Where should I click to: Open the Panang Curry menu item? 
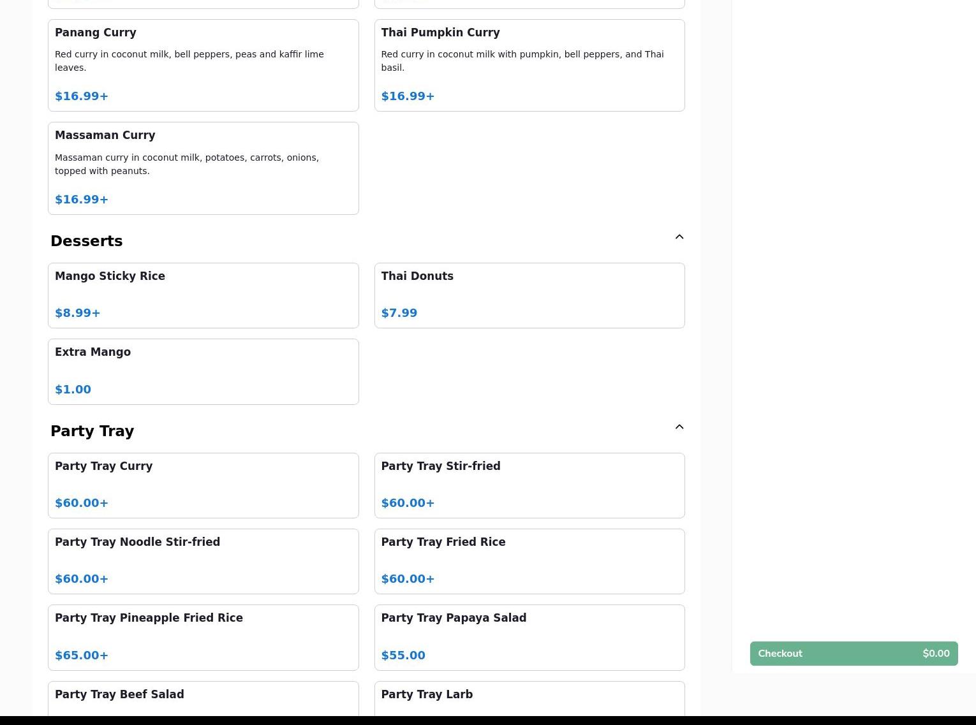[x=203, y=65]
